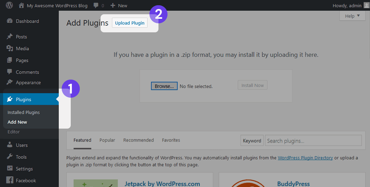Click the plus icon beside New

point(113,6)
